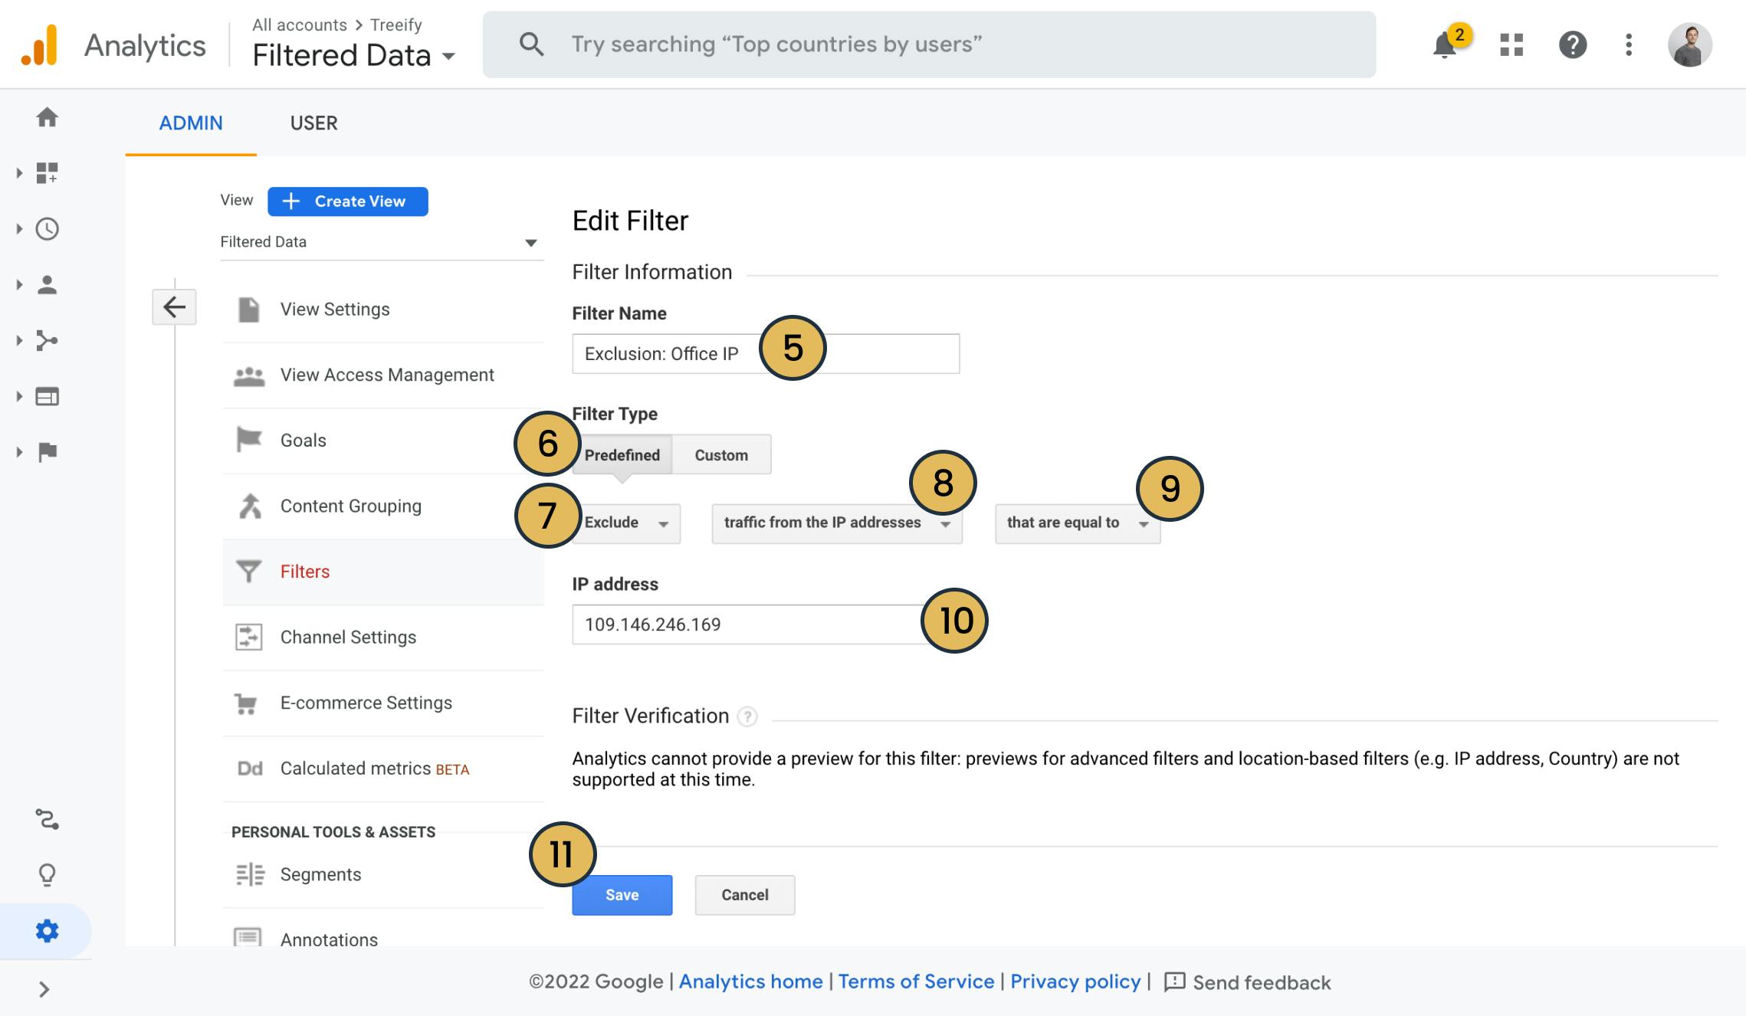Click the Content Grouping icon
The width and height of the screenshot is (1746, 1016).
click(249, 504)
